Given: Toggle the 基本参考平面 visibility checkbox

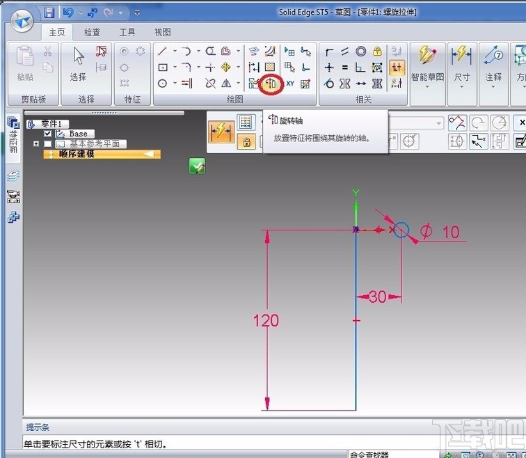Looking at the screenshot, I should (48, 144).
